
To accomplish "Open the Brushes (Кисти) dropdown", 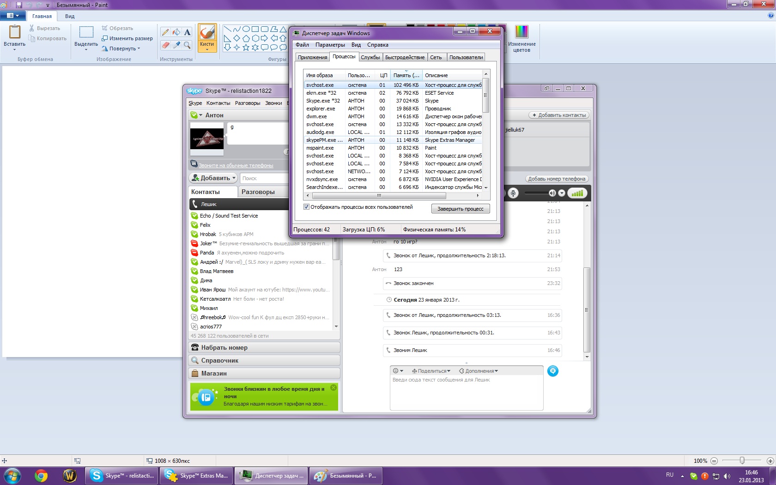I will [x=207, y=48].
